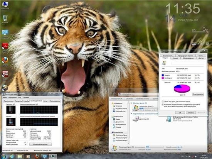Click Очистка диска button
The image size is (212, 159).
(198, 94)
